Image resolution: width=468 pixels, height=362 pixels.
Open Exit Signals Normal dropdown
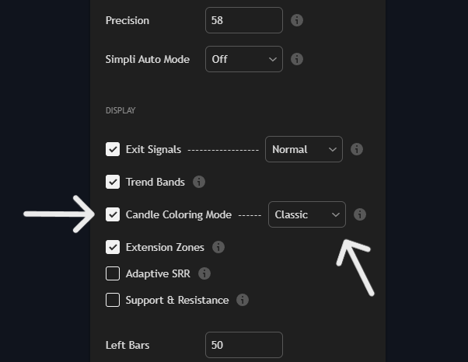coord(303,149)
